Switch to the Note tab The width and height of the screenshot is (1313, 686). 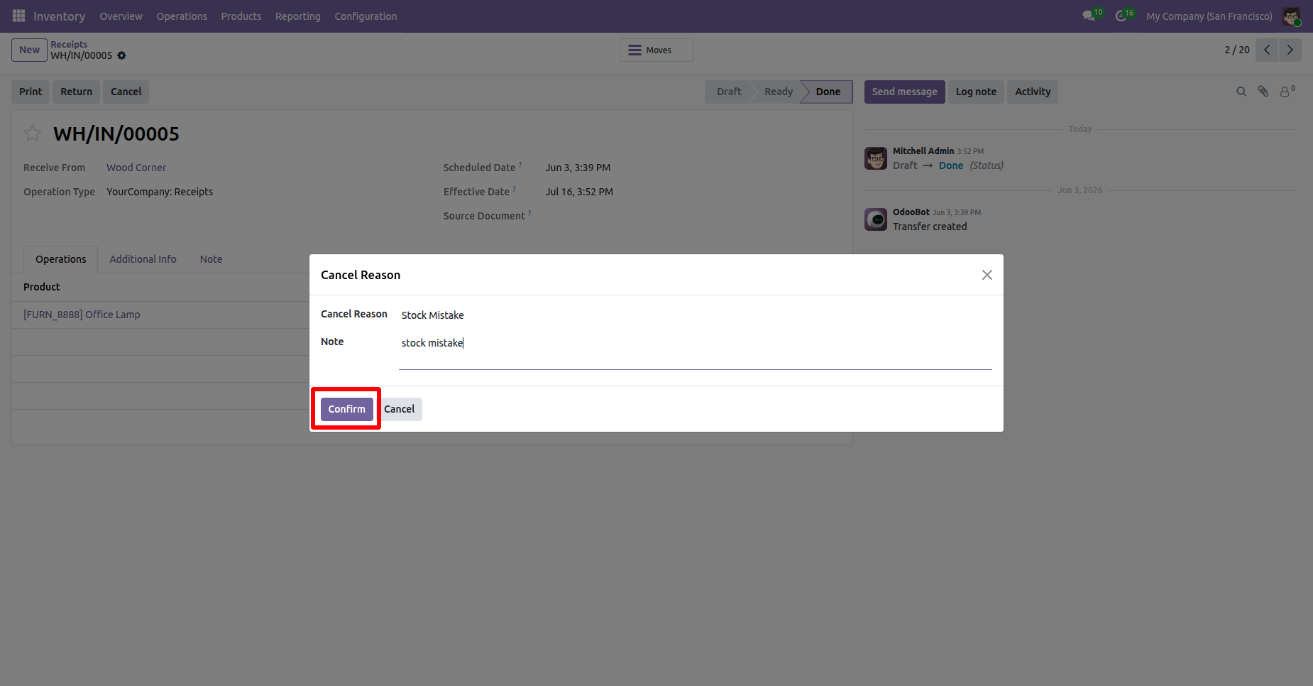211,259
